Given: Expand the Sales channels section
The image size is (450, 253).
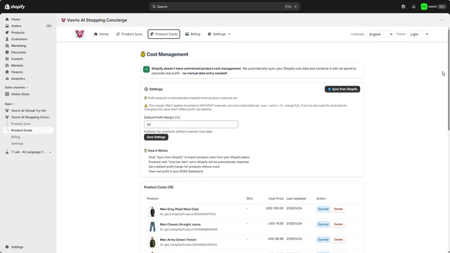Looking at the screenshot, I should point(16,87).
